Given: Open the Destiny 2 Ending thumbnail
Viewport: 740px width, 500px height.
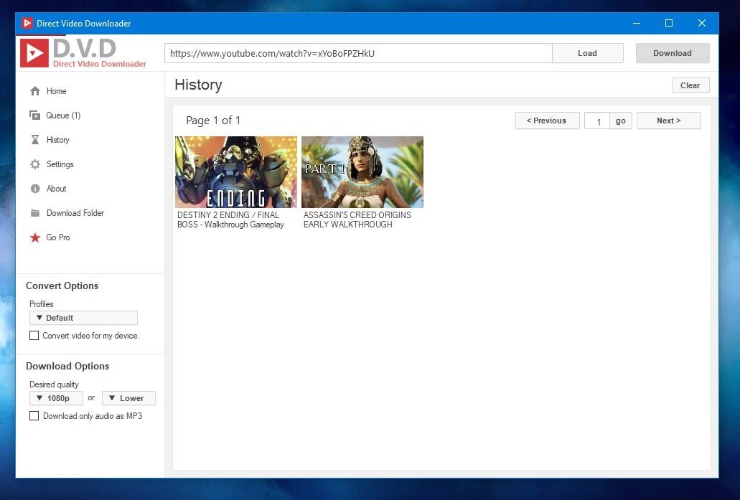Looking at the screenshot, I should pos(236,172).
